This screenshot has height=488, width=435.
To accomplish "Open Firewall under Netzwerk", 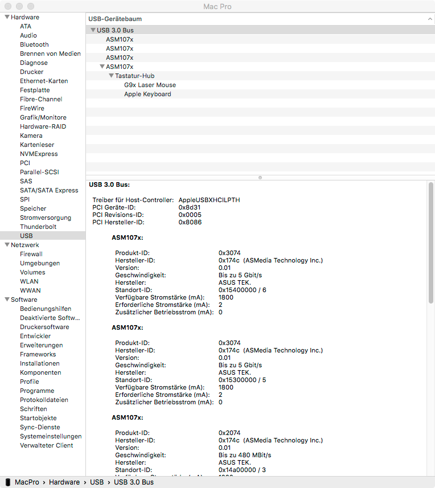I will 31,254.
